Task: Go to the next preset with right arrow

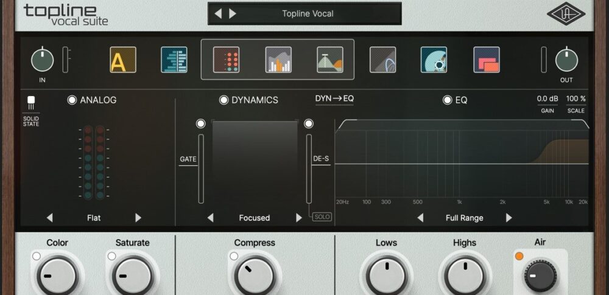Action: [232, 14]
